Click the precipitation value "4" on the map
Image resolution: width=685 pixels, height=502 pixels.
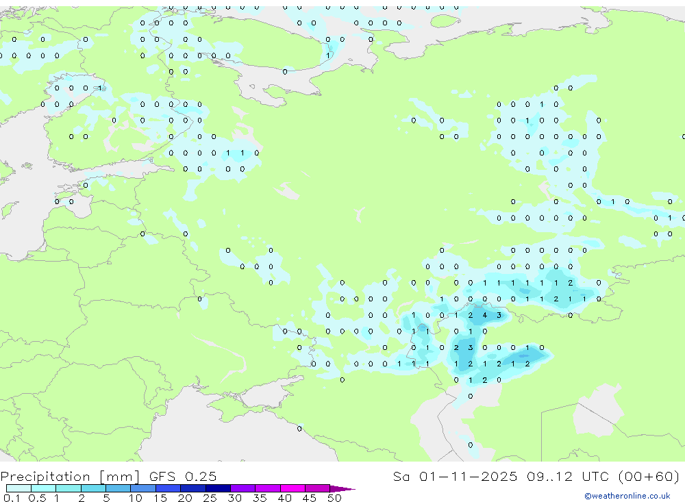coord(484,315)
